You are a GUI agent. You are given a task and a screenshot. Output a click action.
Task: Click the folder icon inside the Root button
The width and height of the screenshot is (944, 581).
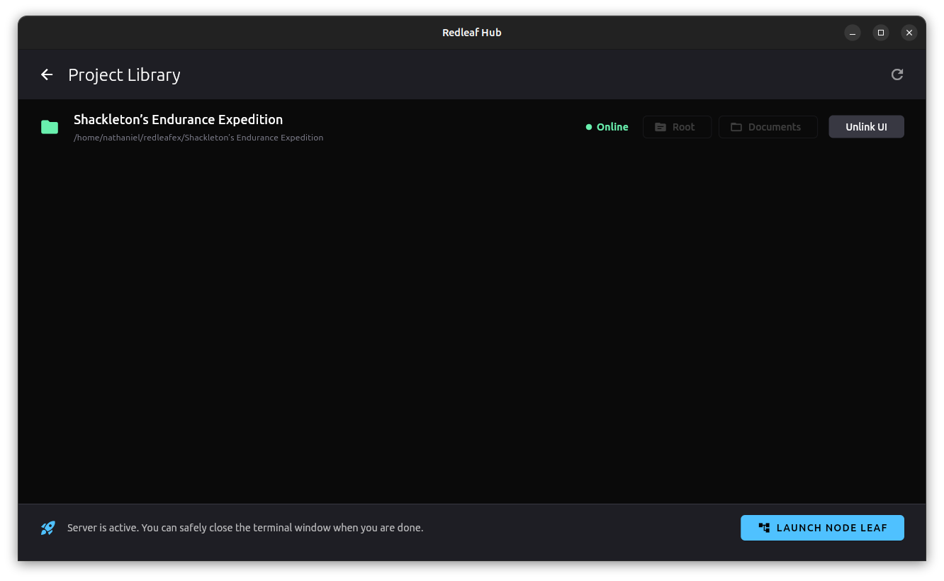tap(661, 127)
